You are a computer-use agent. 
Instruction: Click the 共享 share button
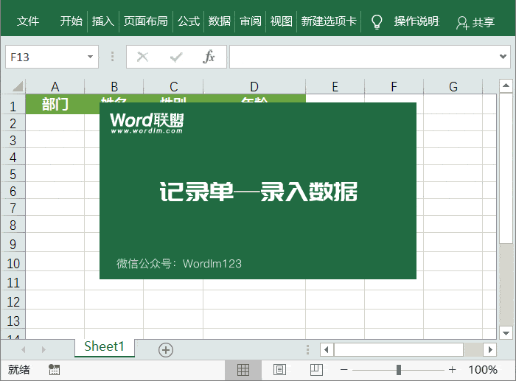point(475,22)
